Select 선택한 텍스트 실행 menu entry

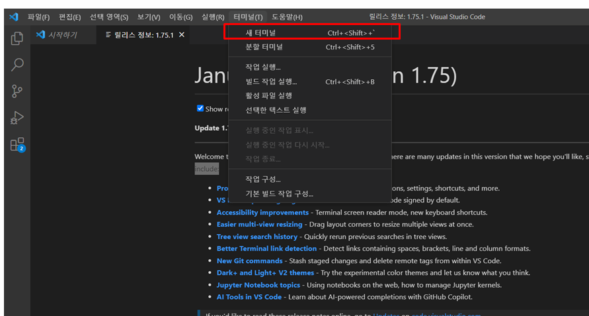[310, 110]
